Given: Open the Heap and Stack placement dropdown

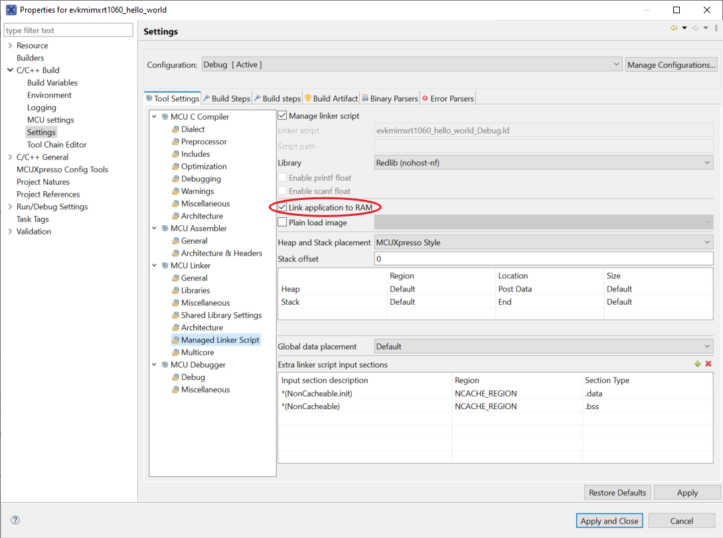Looking at the screenshot, I should (x=543, y=242).
